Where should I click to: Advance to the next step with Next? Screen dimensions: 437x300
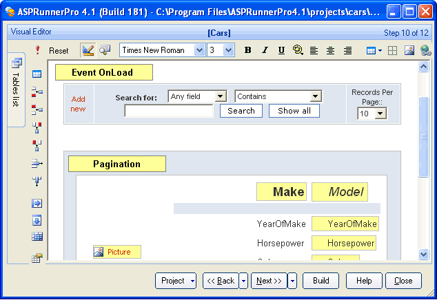click(x=270, y=281)
